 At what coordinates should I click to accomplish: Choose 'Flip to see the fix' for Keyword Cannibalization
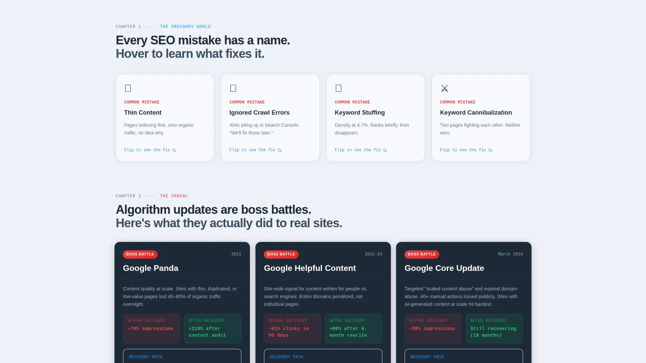coord(466,150)
